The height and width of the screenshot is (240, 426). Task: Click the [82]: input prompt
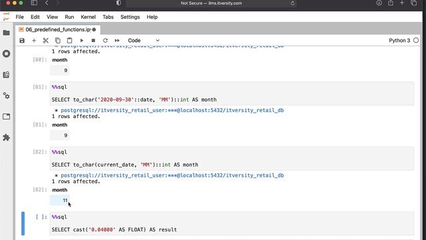[40, 152]
